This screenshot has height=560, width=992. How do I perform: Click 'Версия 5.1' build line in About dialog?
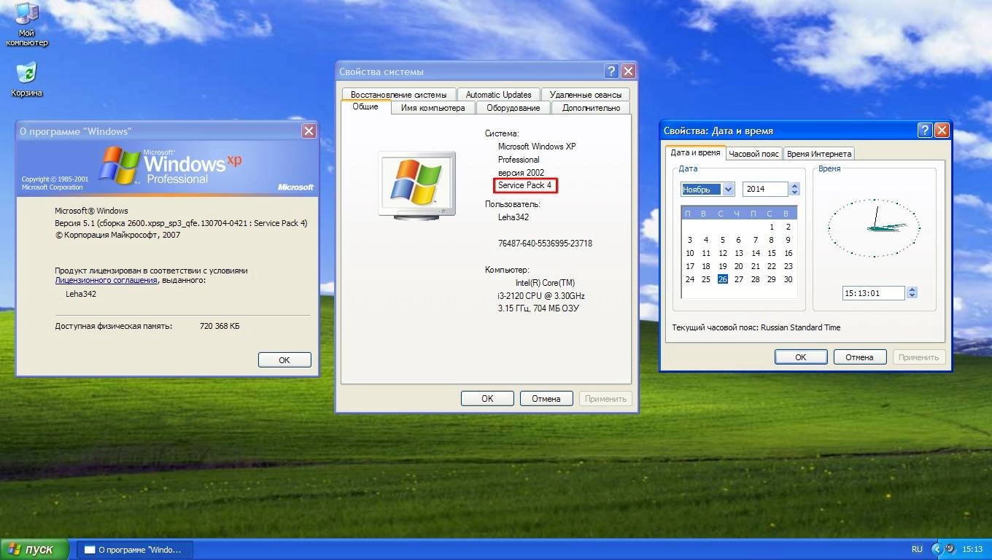(181, 223)
